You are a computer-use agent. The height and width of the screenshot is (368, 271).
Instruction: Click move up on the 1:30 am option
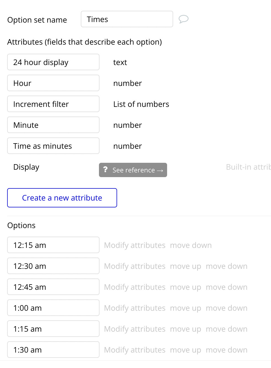[x=186, y=350]
